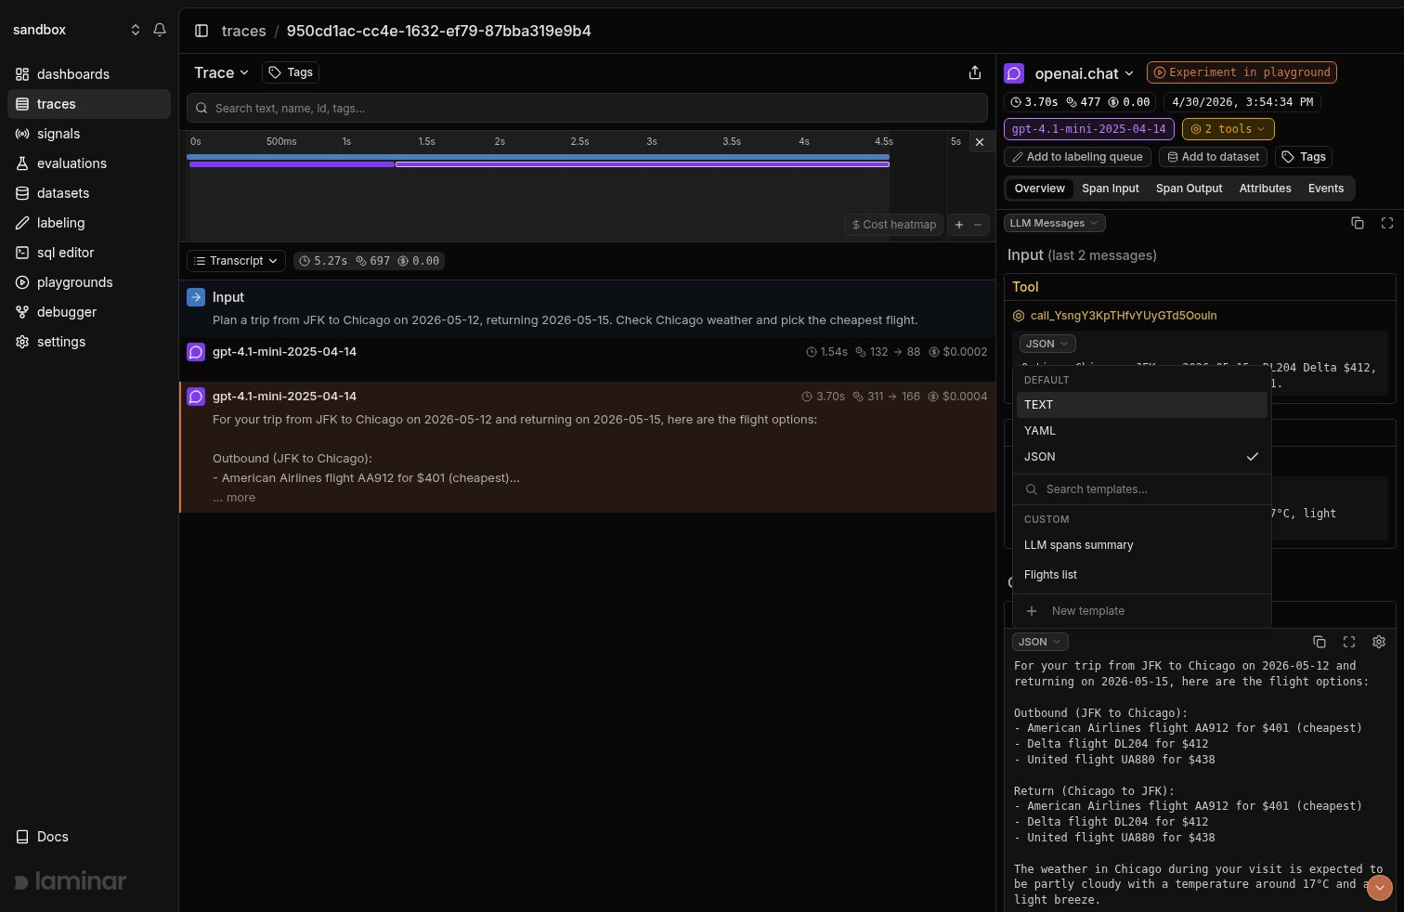Viewport: 1404px width, 912px height.
Task: Open the LLM Messages view dropdown
Action: click(1054, 223)
